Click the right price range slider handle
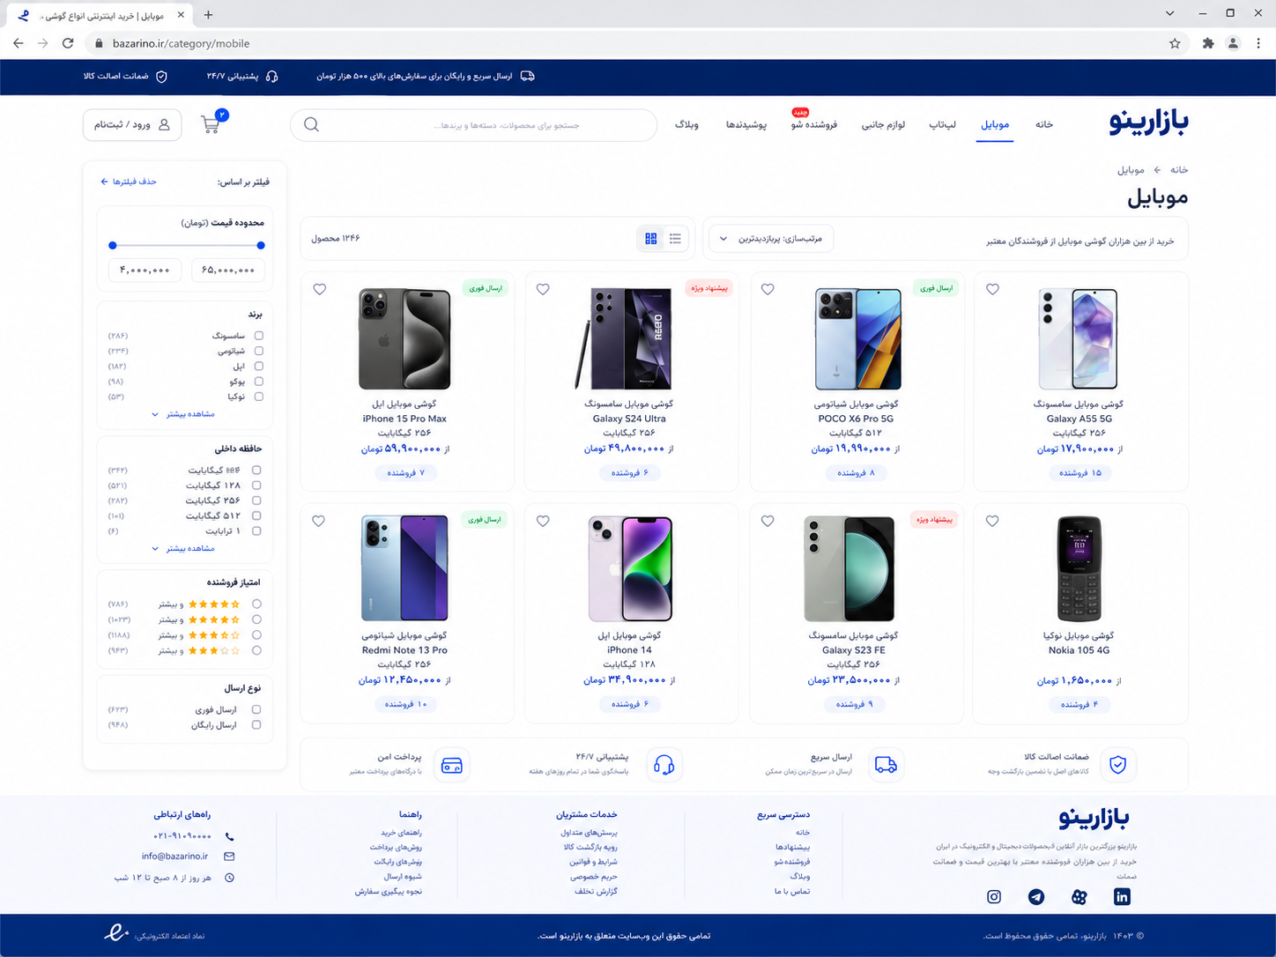The height and width of the screenshot is (957, 1276). tap(261, 246)
